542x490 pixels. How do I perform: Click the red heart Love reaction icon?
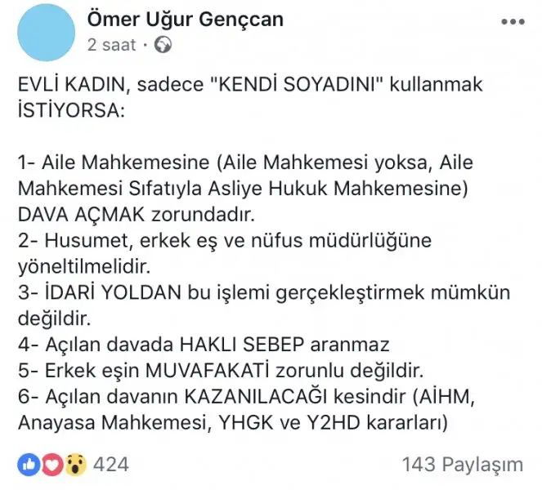click(x=52, y=465)
